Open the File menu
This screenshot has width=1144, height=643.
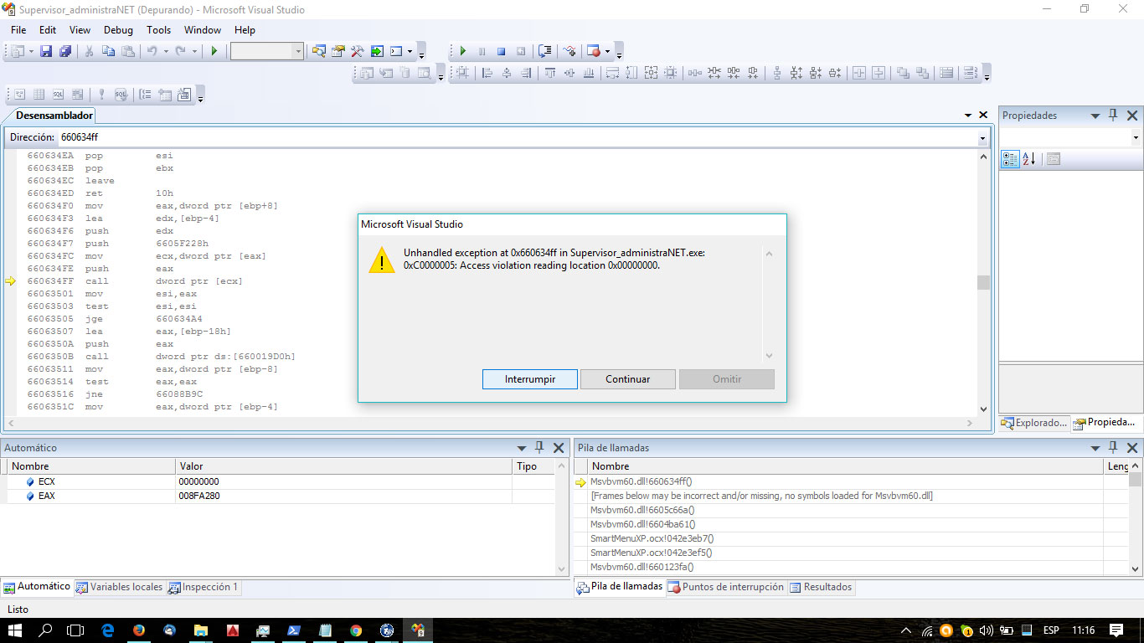18,30
